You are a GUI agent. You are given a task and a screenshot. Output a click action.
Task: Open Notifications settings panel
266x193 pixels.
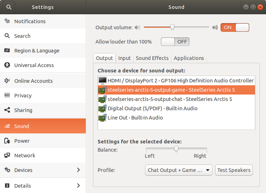(43, 21)
